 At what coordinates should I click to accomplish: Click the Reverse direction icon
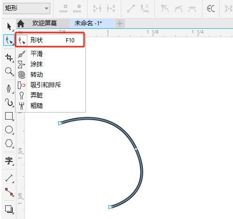210,8
